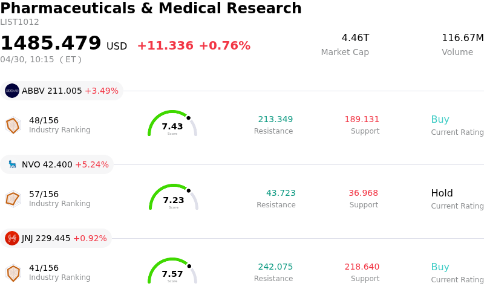Open the ABBV 211.005 stock chip
Image resolution: width=484 pixels, height=295 pixels.
[x=62, y=91]
